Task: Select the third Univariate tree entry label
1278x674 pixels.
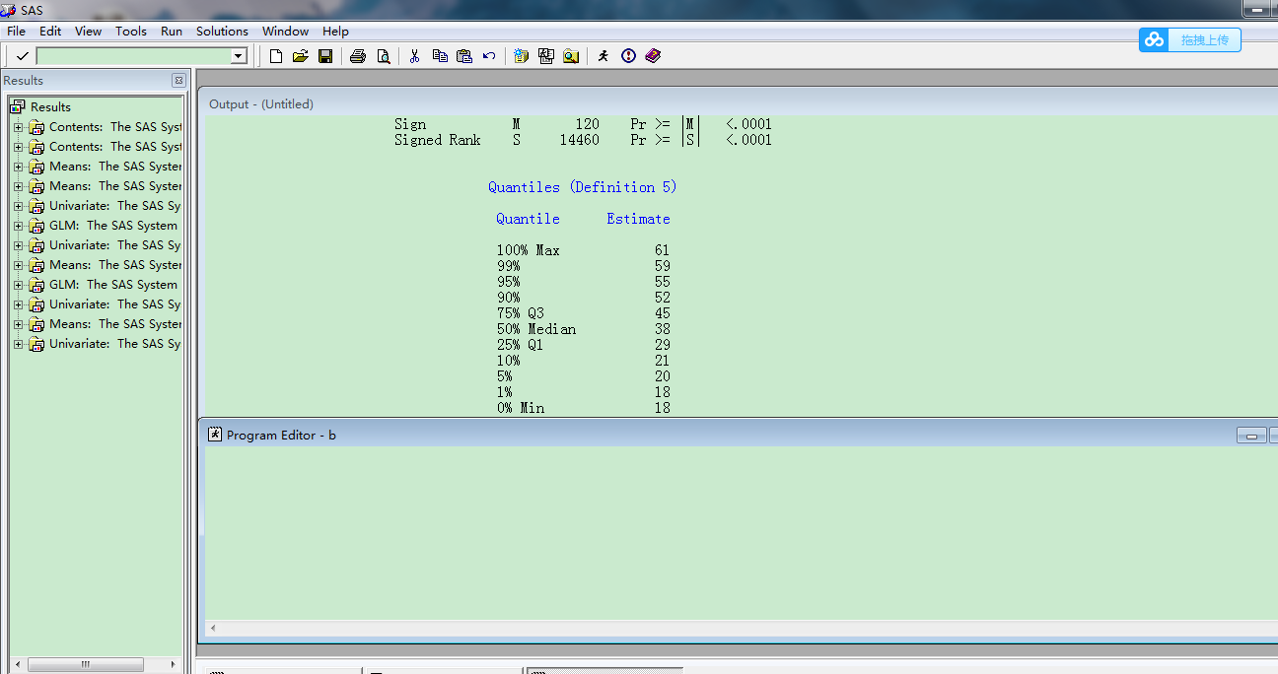Action: coord(114,304)
